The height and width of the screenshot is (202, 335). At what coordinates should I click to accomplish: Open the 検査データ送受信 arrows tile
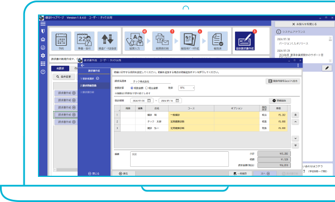tap(107, 41)
